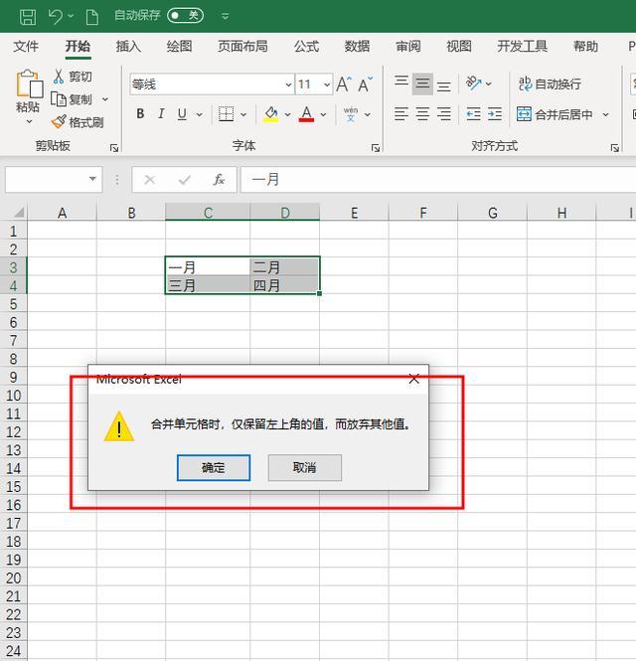Open the Merge & Center (合并后居中) dropdown arrow
This screenshot has width=636, height=661.
point(604,114)
